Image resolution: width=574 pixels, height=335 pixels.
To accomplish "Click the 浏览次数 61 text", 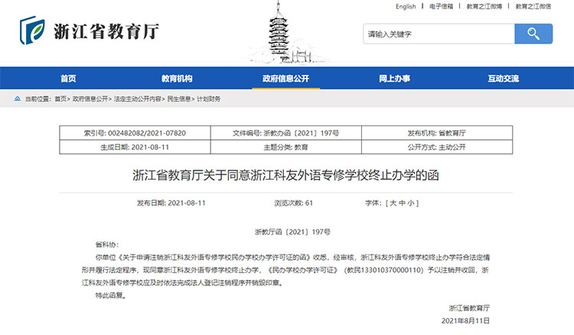I will 294,203.
